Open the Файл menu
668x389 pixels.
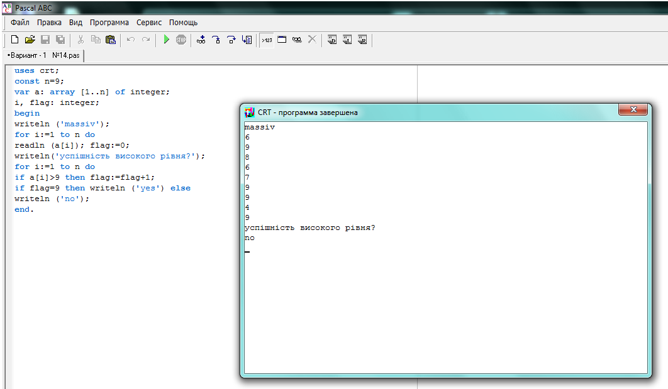pos(20,23)
